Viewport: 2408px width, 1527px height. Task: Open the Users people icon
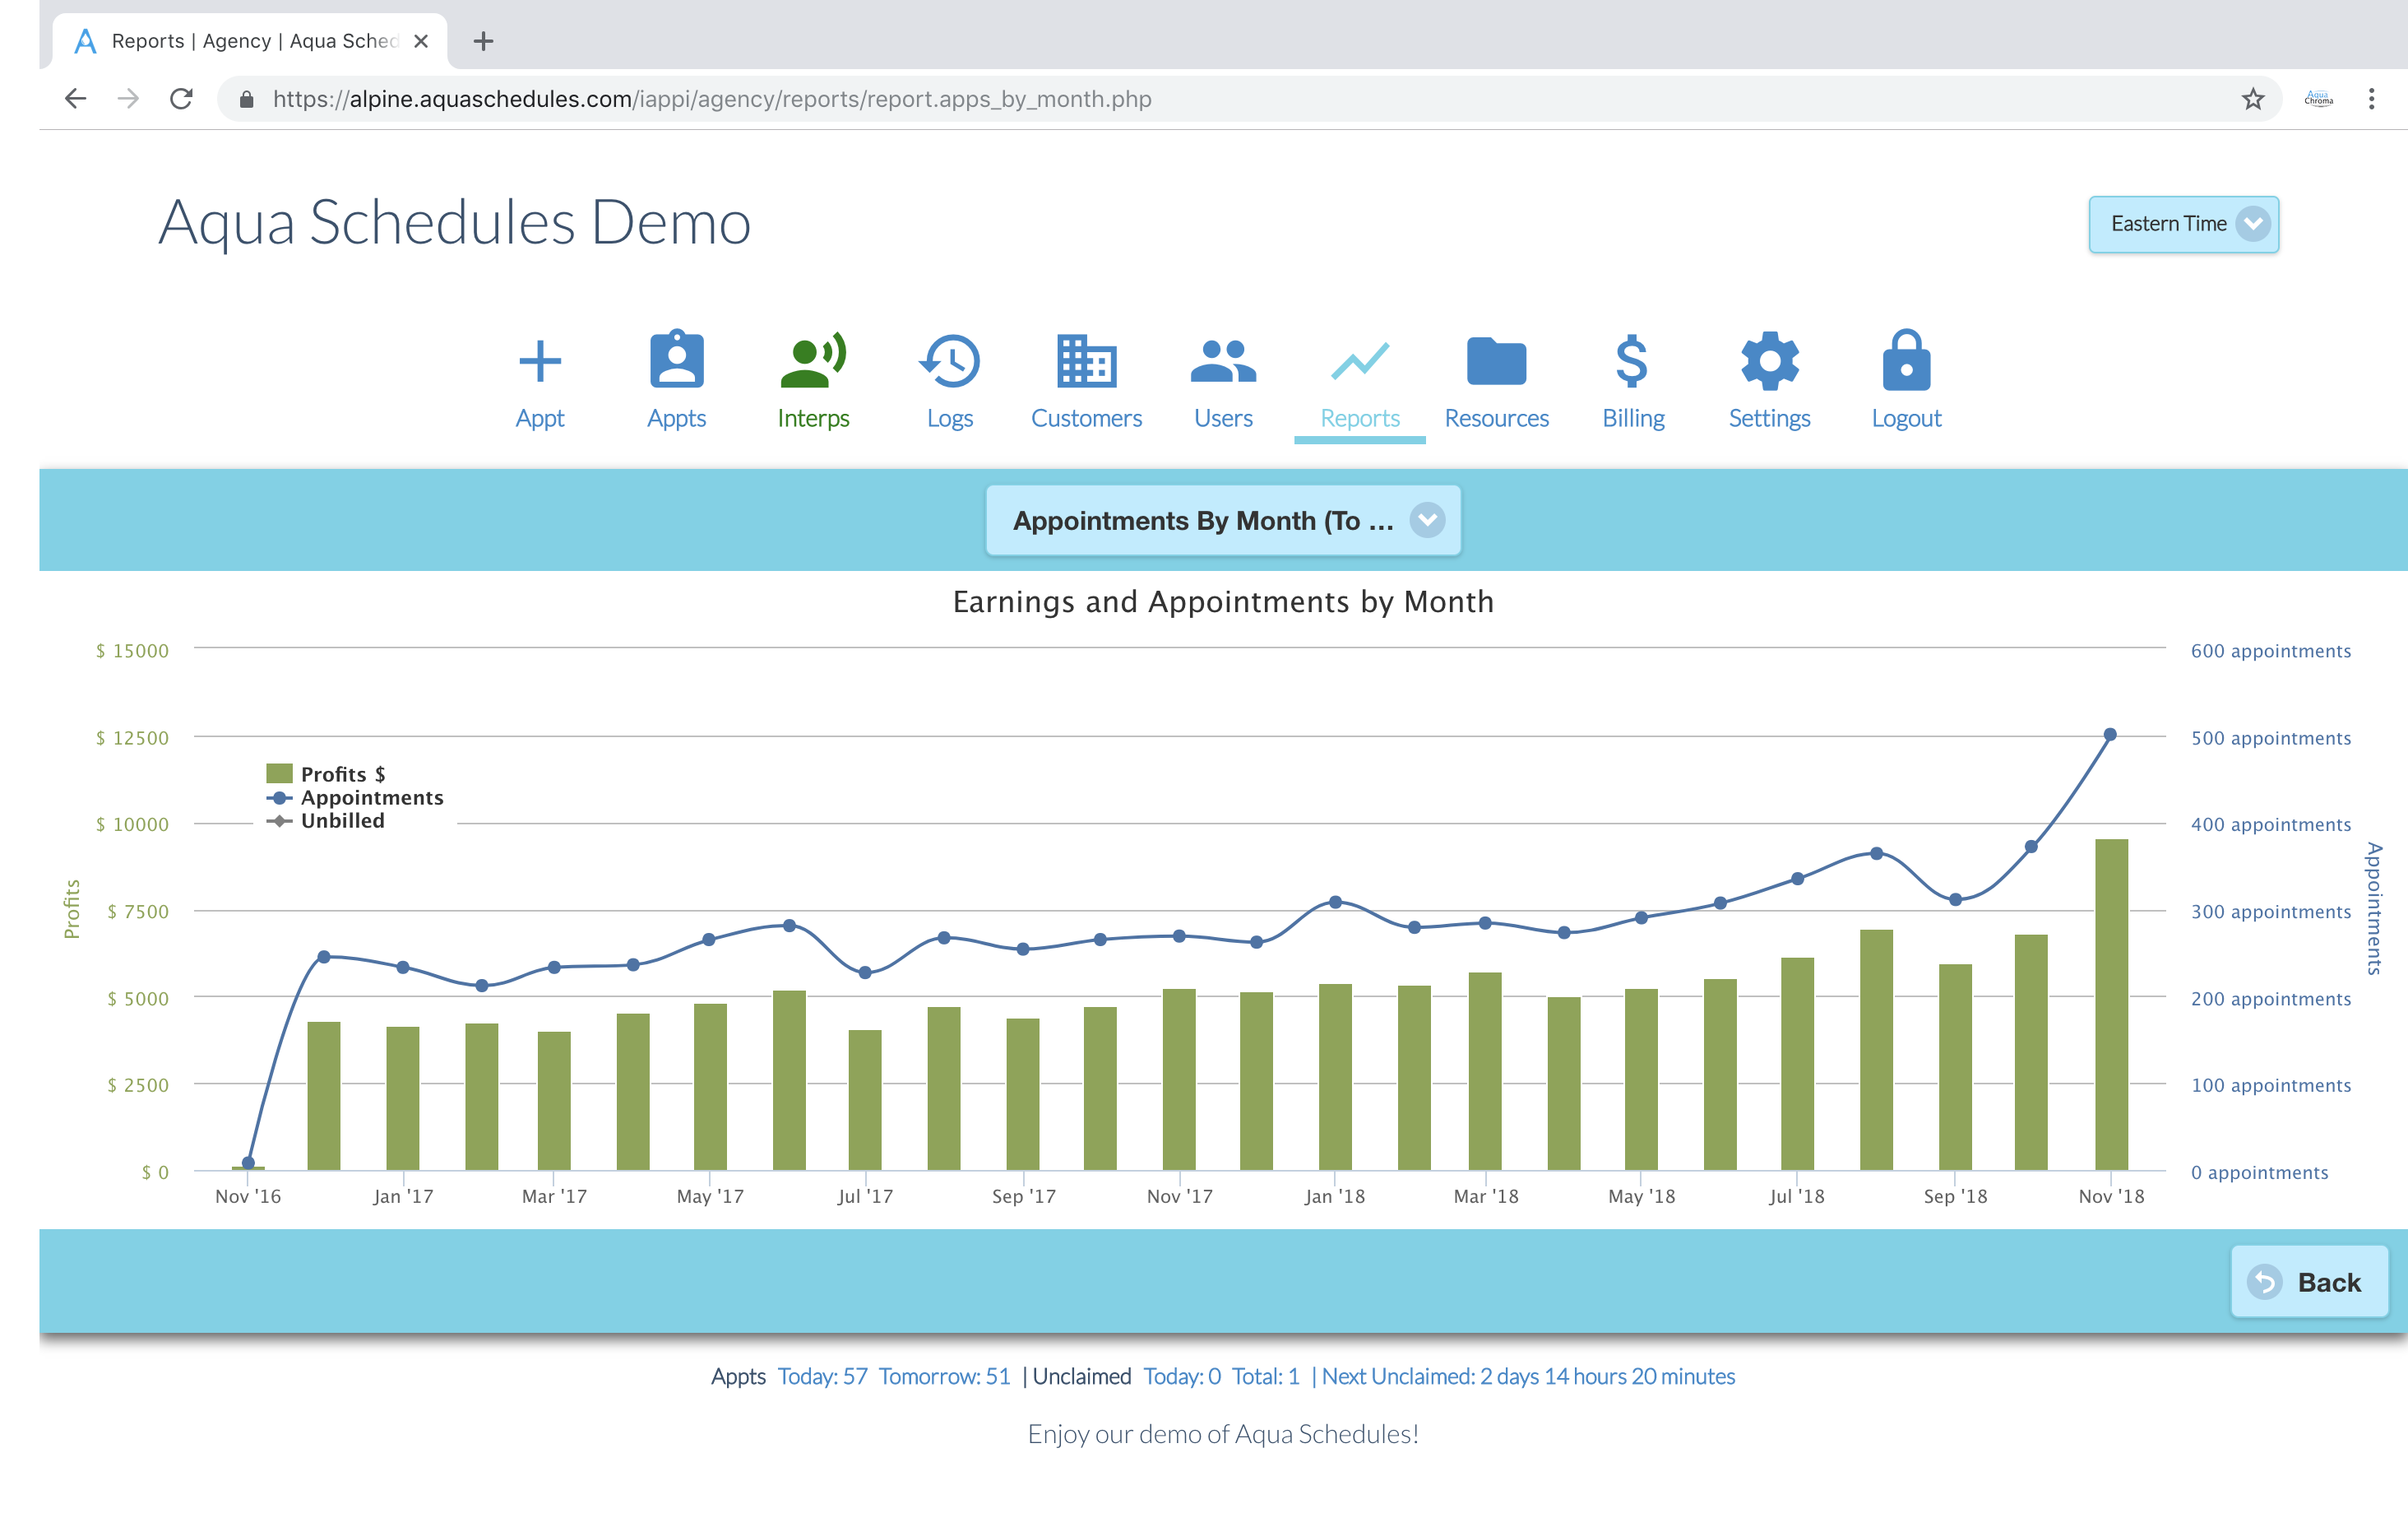tap(1223, 361)
